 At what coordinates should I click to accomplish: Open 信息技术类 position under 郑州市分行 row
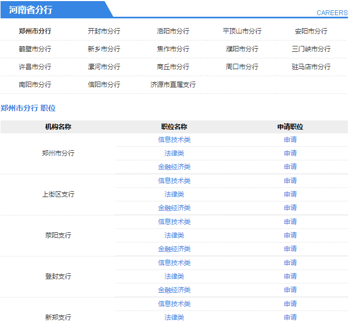174,140
